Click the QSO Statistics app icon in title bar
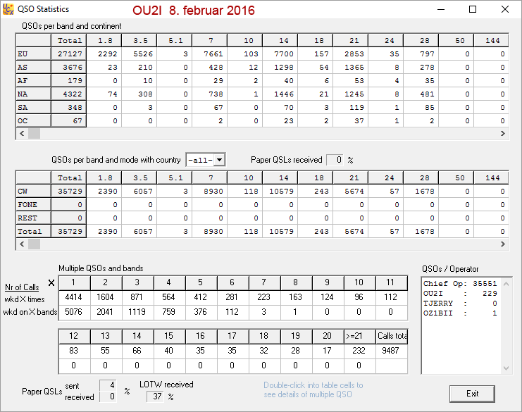 pos(9,10)
